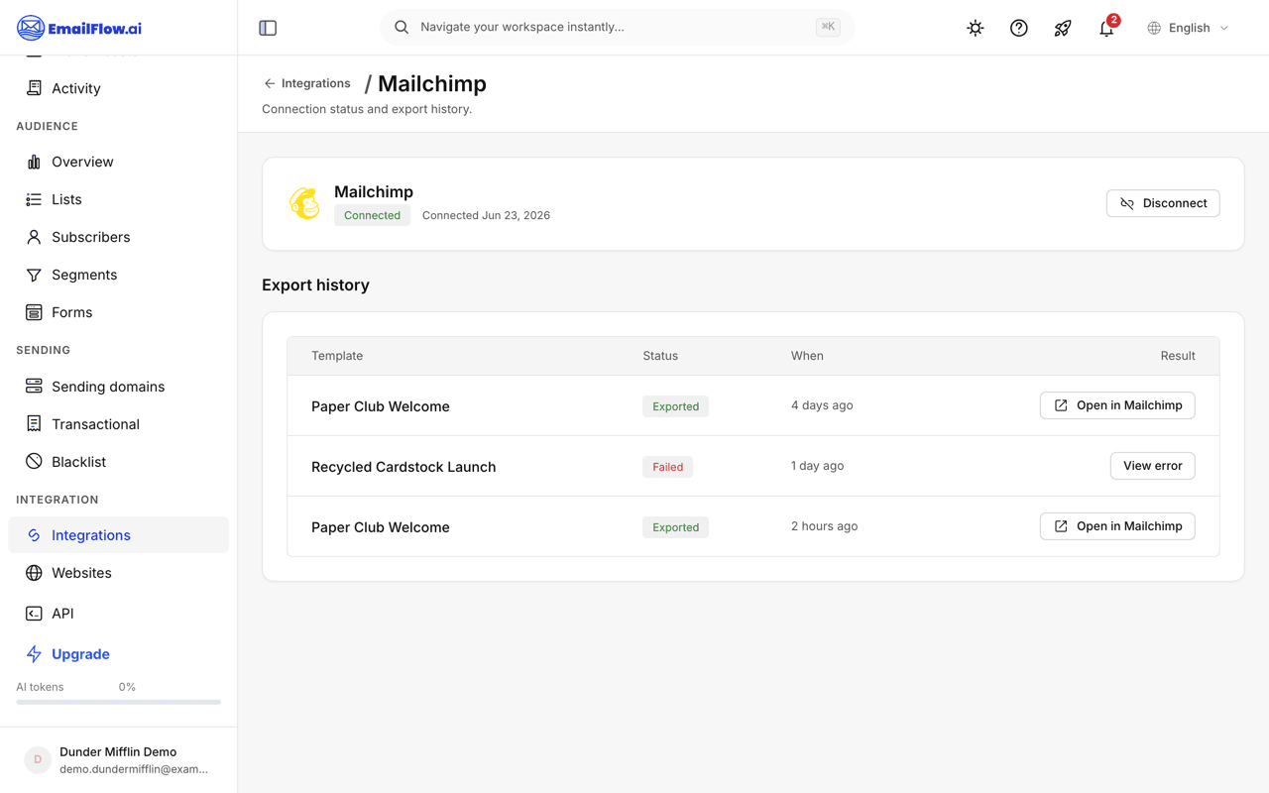The width and height of the screenshot is (1269, 793).
Task: Open Audience Overview in the sidebar
Action: point(118,162)
